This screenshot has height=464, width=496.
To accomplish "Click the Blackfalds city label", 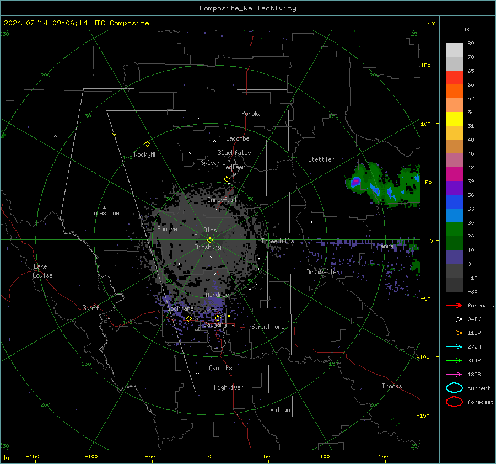I will [x=234, y=153].
